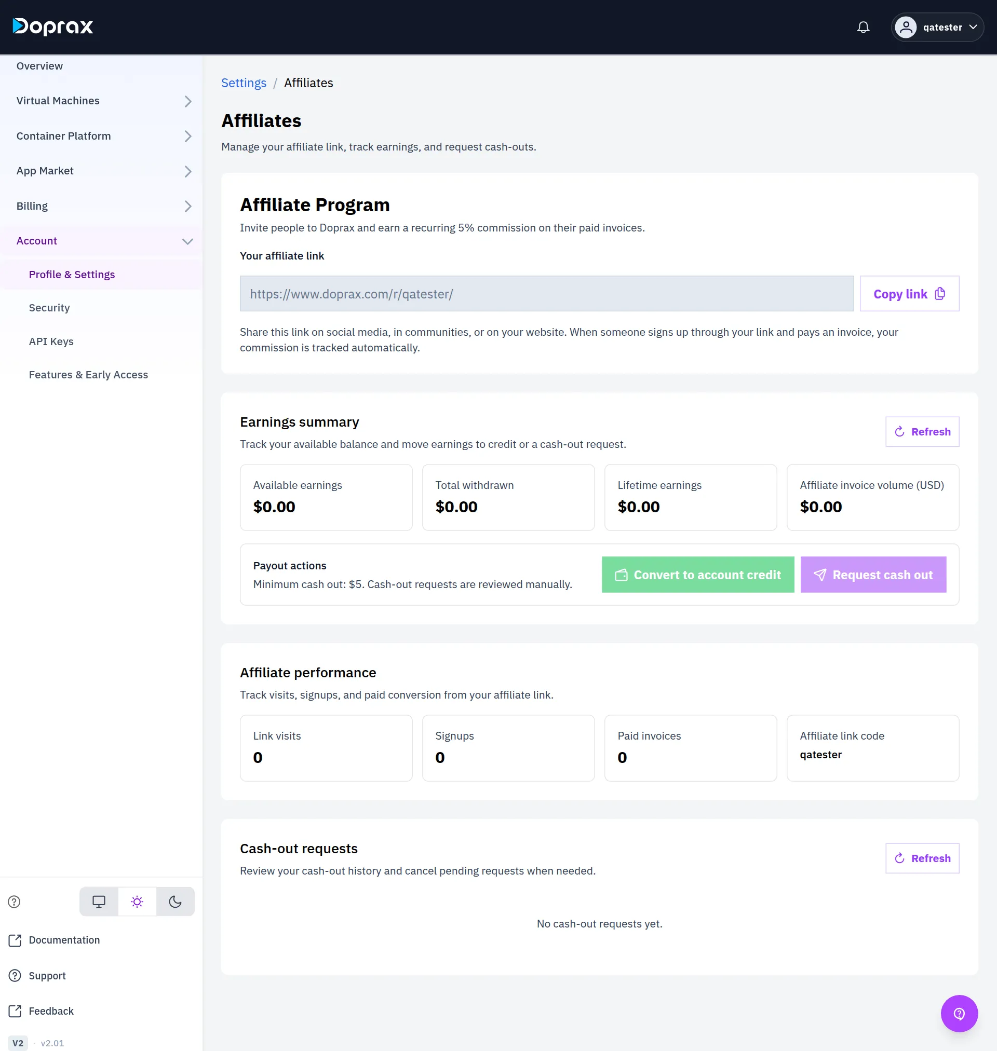Switch to light theme sun icon

(137, 901)
